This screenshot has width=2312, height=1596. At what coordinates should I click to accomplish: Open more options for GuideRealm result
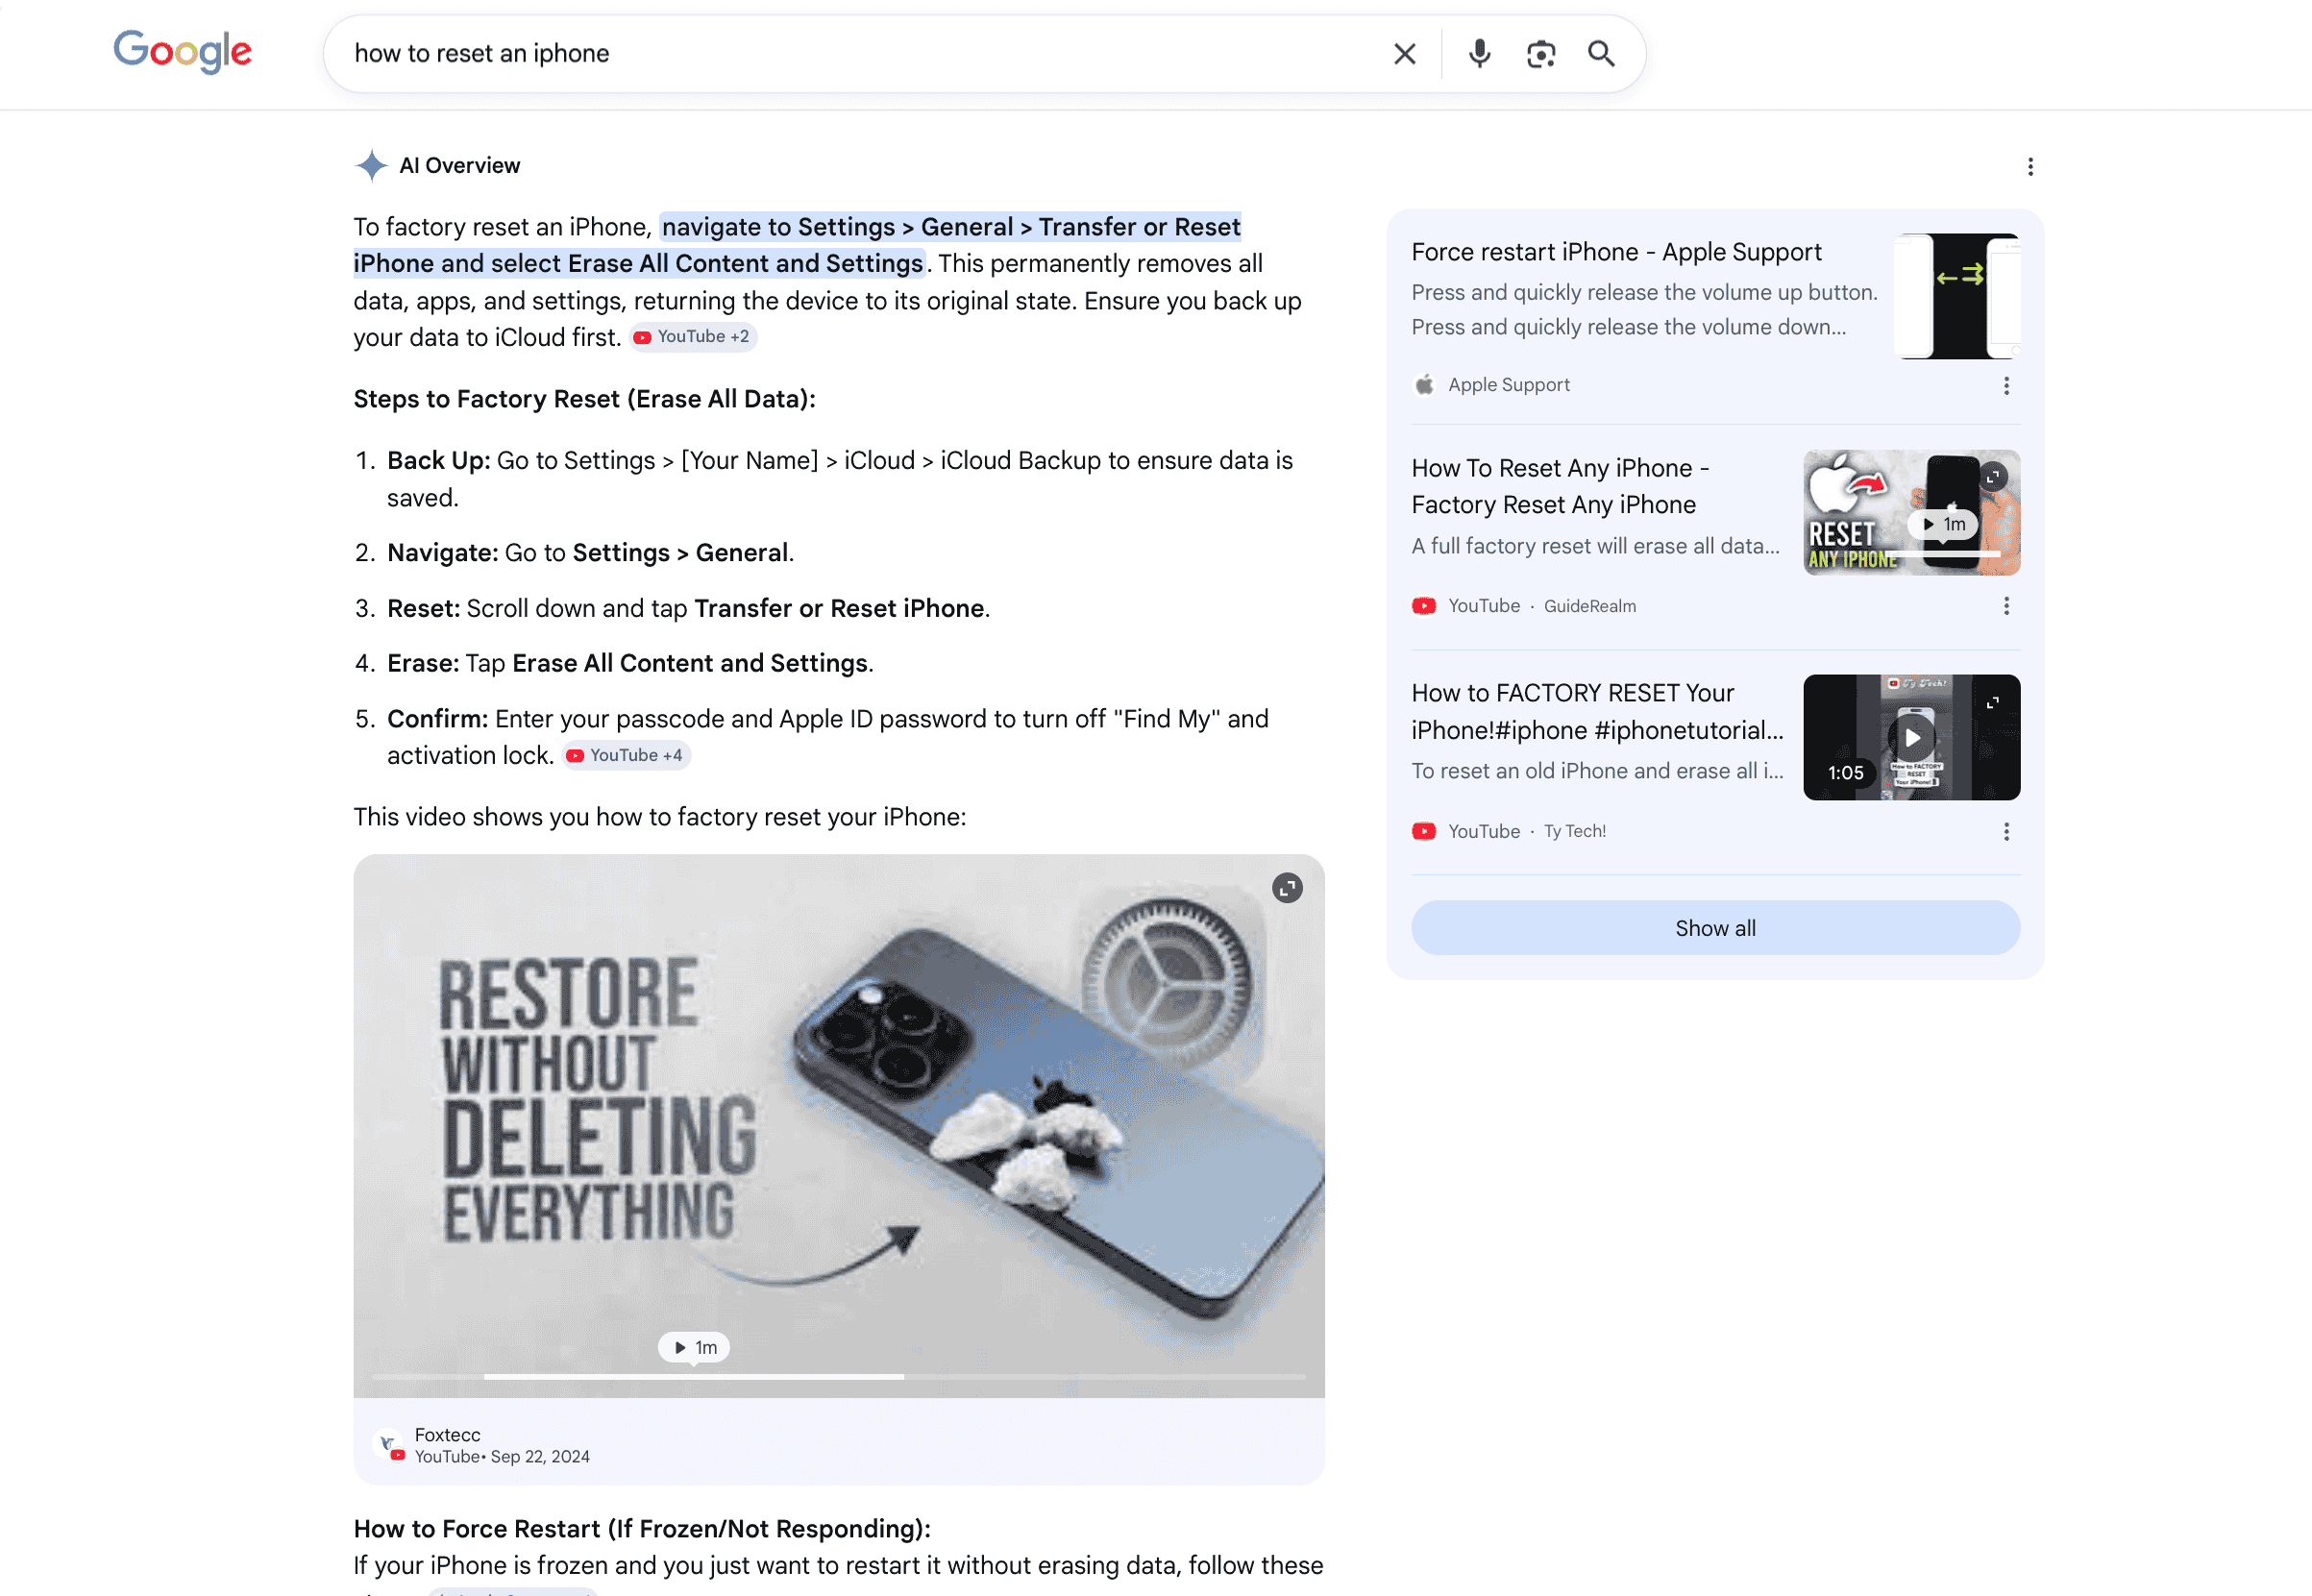point(2006,607)
